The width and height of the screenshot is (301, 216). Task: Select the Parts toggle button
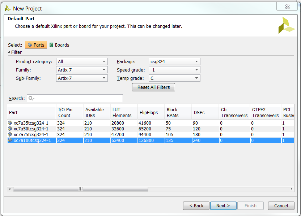(36, 45)
